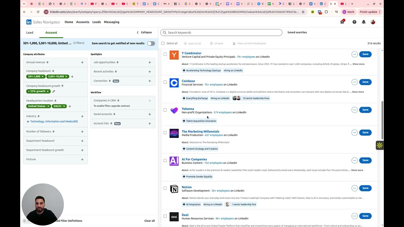Open the browser extensions puzzle icon

pos(326,12)
